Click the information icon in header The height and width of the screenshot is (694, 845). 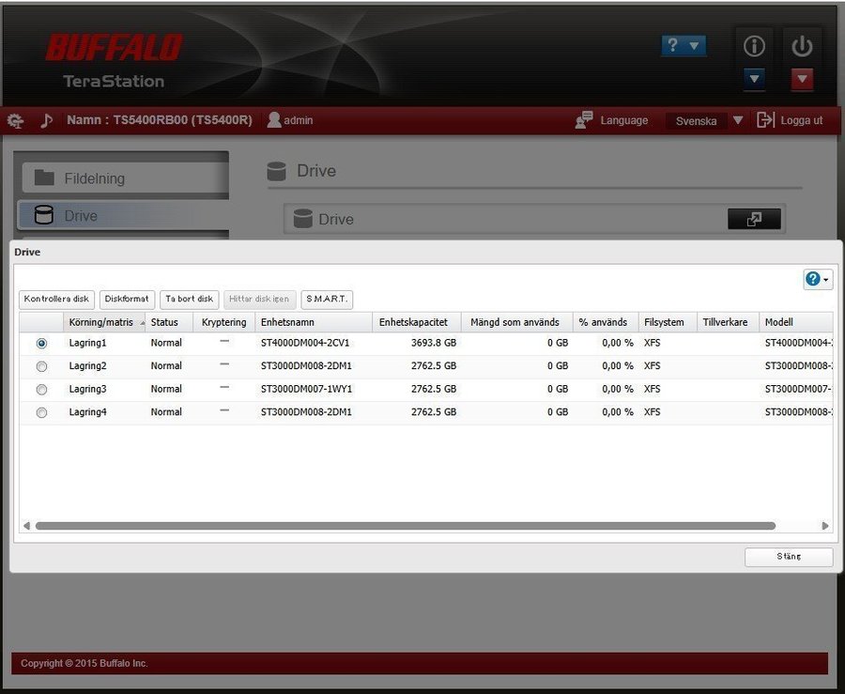point(754,46)
